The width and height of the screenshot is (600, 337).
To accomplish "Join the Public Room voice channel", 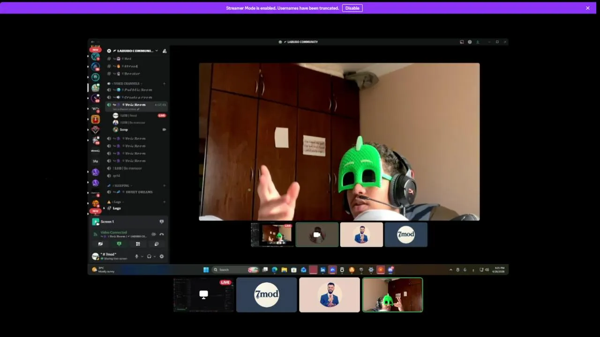I will pyautogui.click(x=136, y=90).
